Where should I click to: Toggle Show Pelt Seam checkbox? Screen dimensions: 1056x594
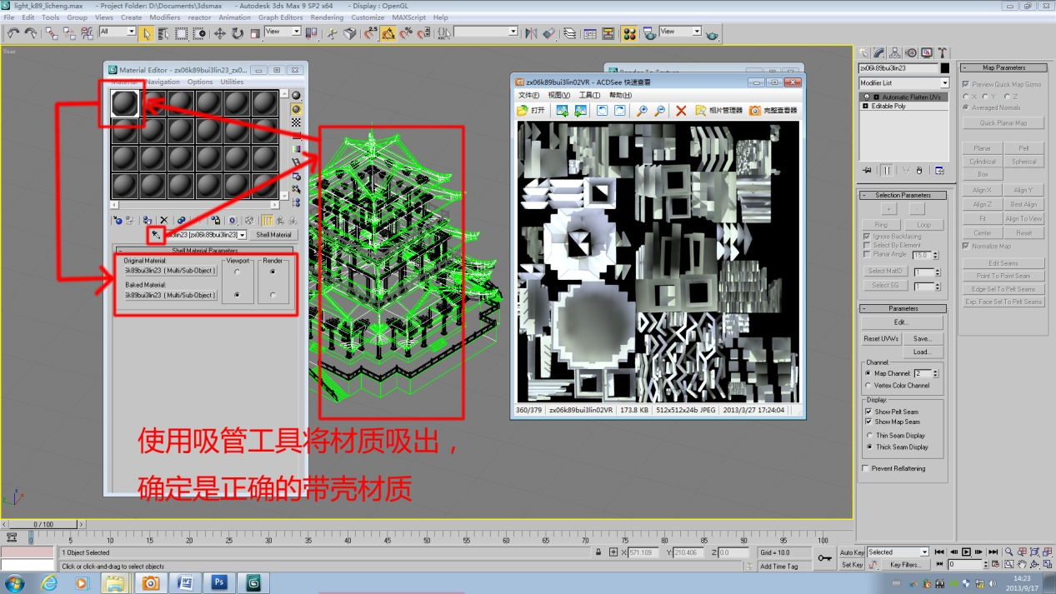click(x=868, y=412)
